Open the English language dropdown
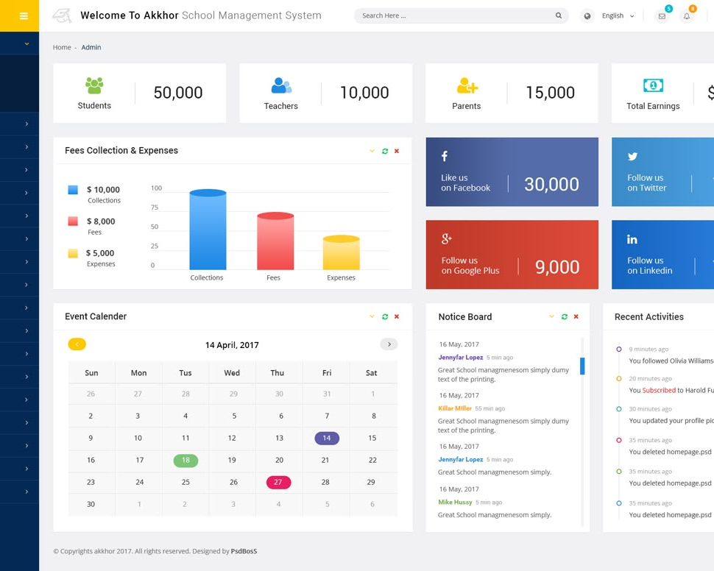The height and width of the screenshot is (571, 714). (x=618, y=16)
